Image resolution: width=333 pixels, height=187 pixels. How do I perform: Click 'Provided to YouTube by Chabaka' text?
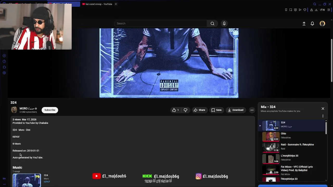click(30, 123)
